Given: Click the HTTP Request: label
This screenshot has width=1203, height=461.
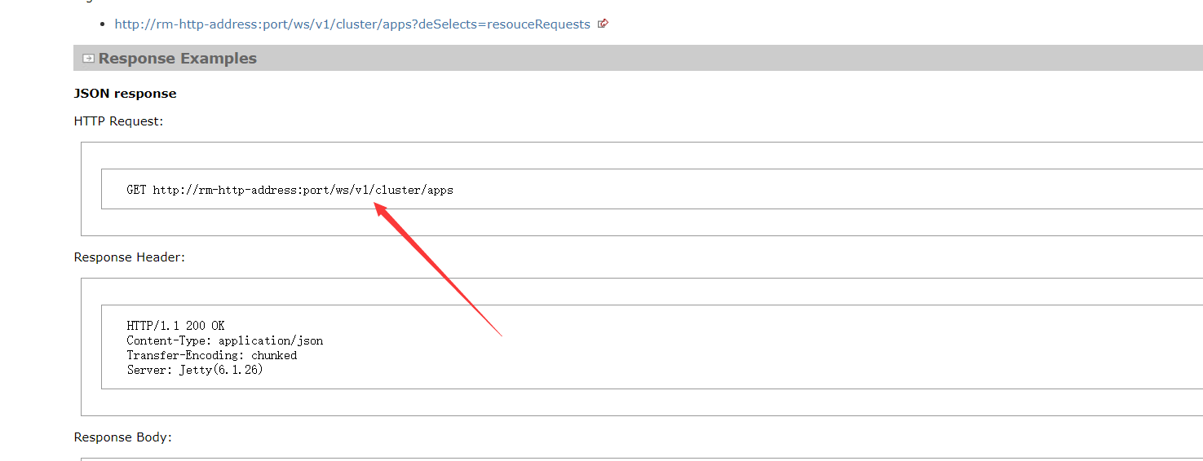Looking at the screenshot, I should tap(118, 121).
